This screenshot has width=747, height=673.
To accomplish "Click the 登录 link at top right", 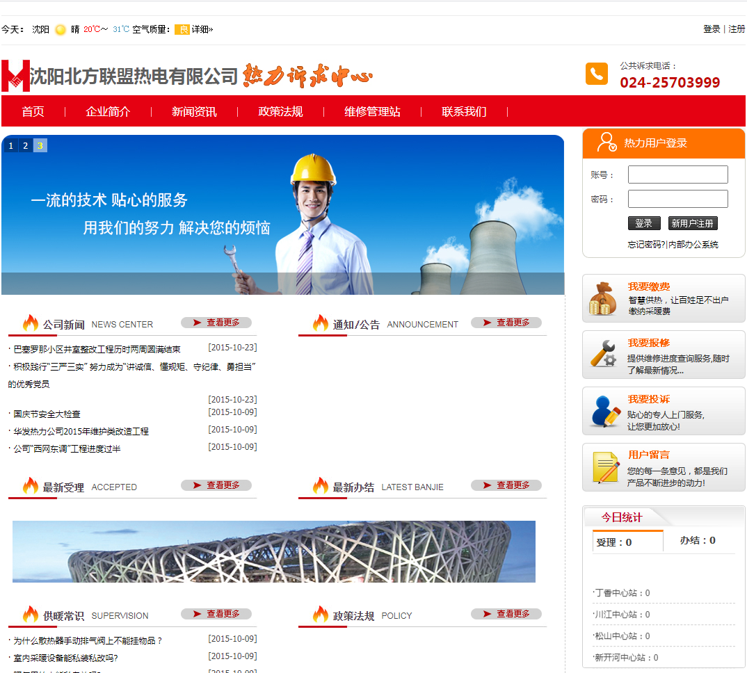I will point(712,29).
